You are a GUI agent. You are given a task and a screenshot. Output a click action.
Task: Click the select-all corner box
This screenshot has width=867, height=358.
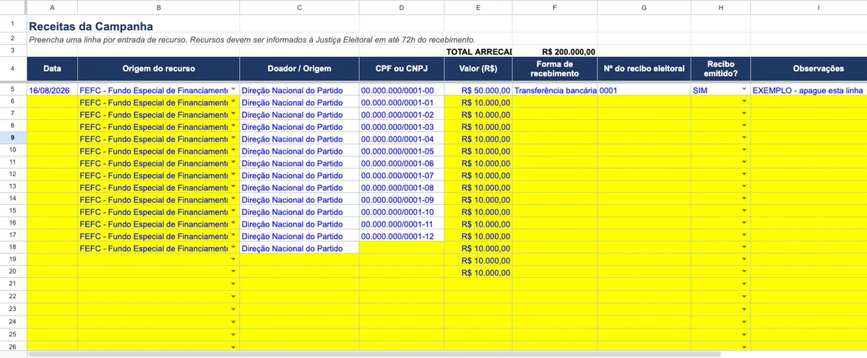(13, 7)
